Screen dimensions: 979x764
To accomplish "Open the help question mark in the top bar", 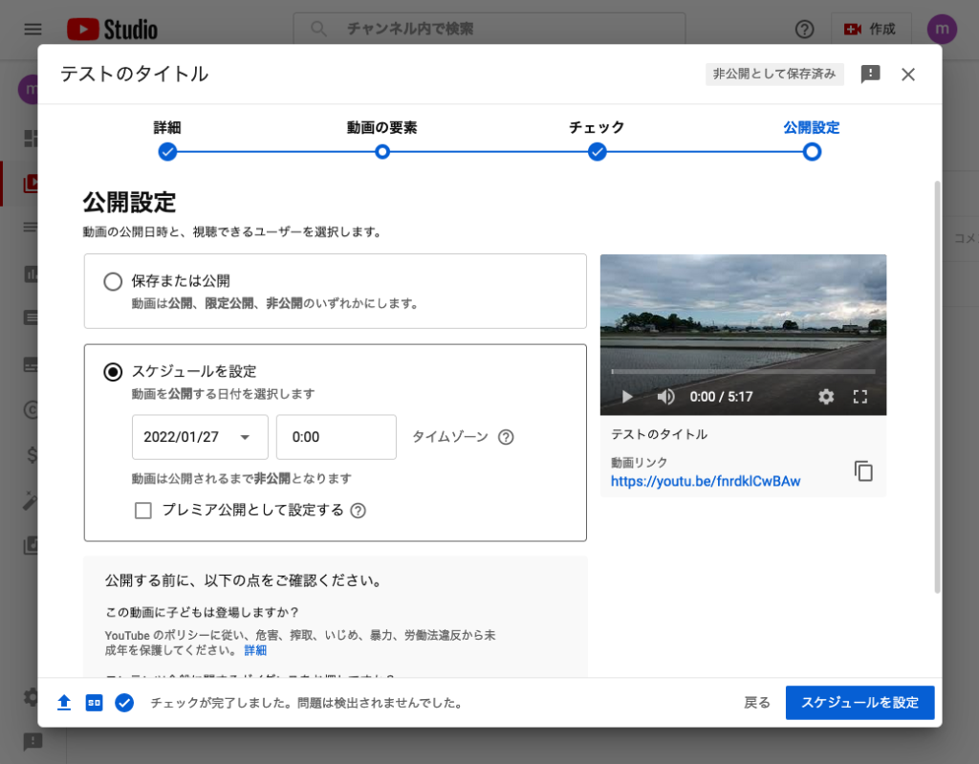I will 804,29.
